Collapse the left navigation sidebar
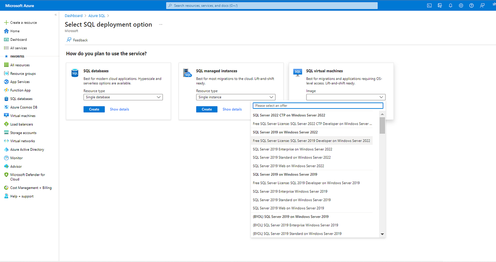Screen dimensions: 496x262 coord(56,15)
